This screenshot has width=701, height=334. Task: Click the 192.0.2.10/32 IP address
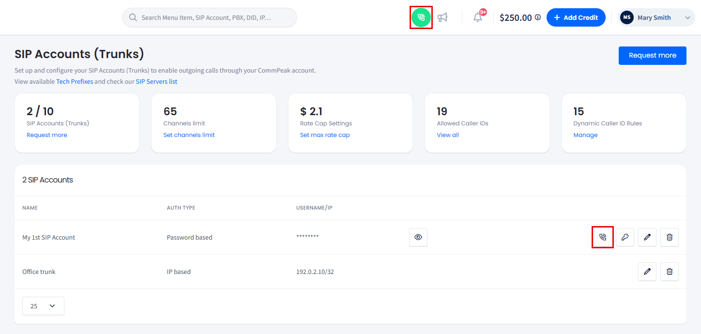[x=315, y=272]
